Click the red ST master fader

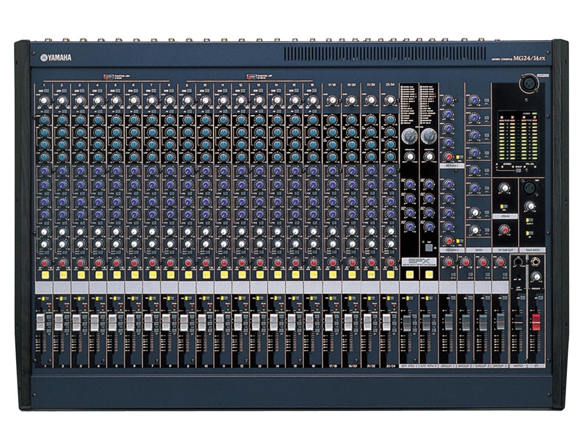pos(536,321)
